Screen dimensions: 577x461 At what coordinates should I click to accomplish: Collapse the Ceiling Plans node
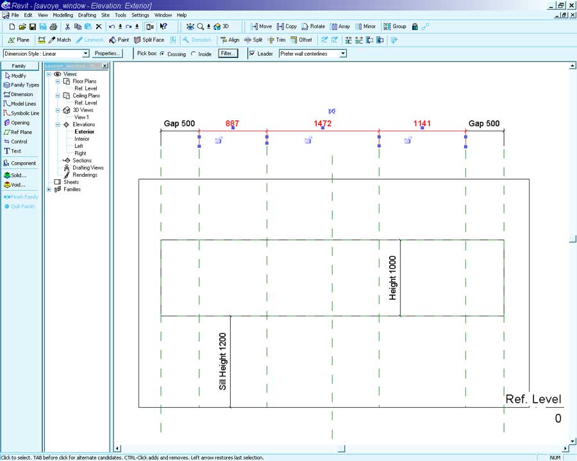pos(58,95)
